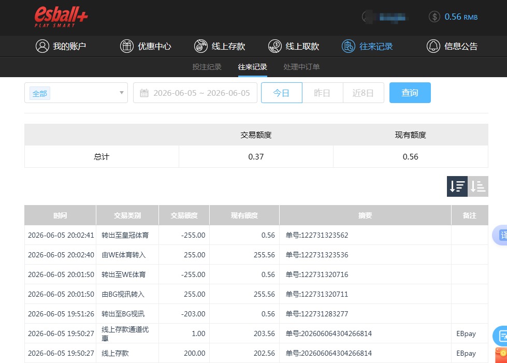Click the 查询 search button
This screenshot has height=363, width=507.
410,93
